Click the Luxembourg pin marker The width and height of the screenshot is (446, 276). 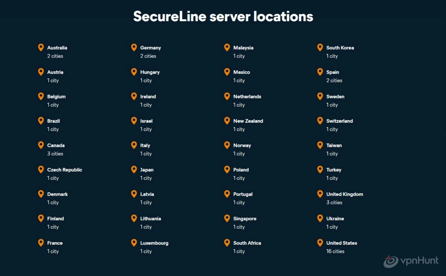click(134, 243)
